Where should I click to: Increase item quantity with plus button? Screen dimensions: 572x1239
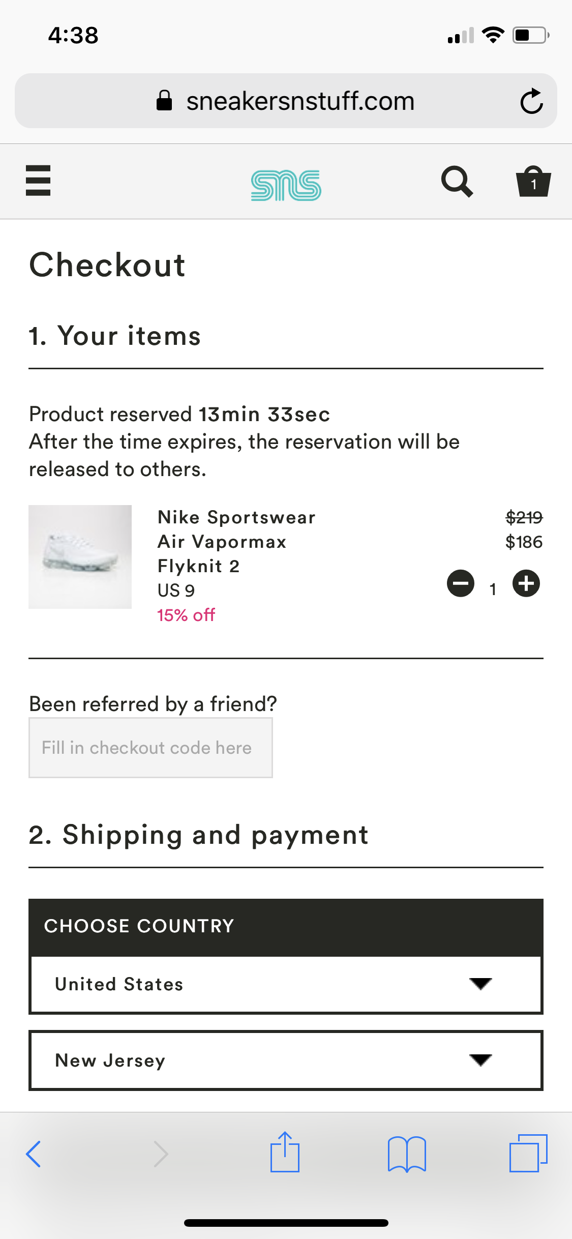(x=526, y=583)
